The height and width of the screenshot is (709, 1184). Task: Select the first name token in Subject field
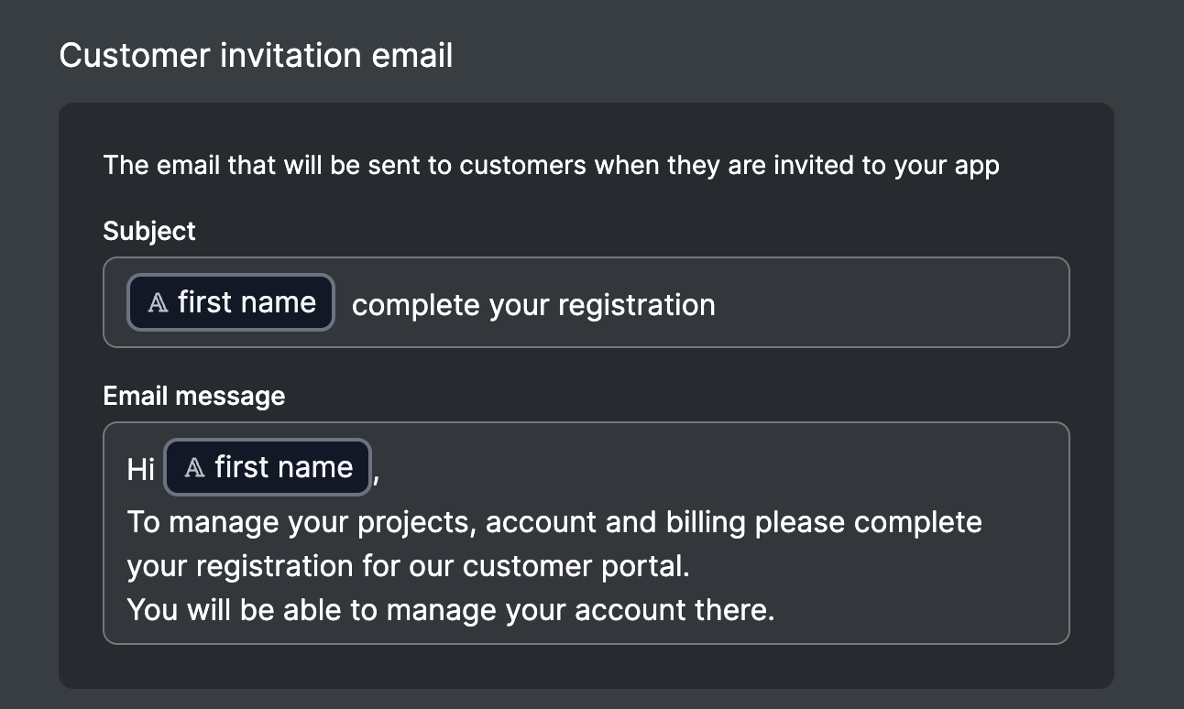(231, 302)
